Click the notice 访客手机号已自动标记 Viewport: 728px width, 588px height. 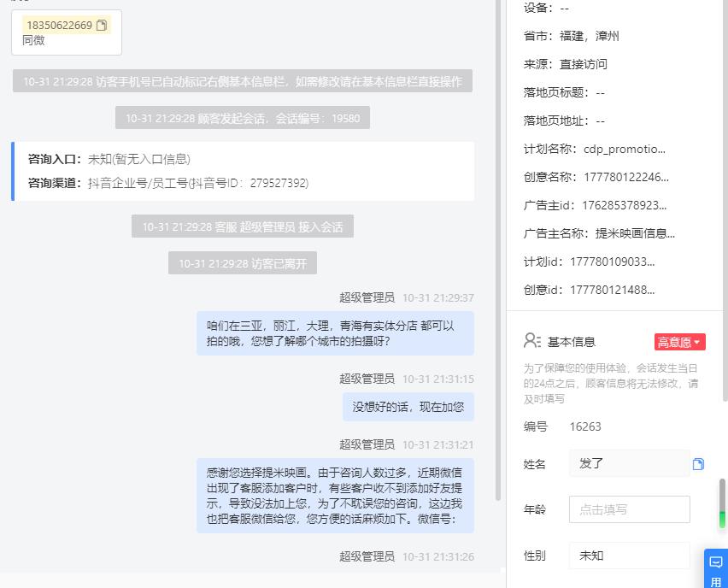click(x=243, y=81)
